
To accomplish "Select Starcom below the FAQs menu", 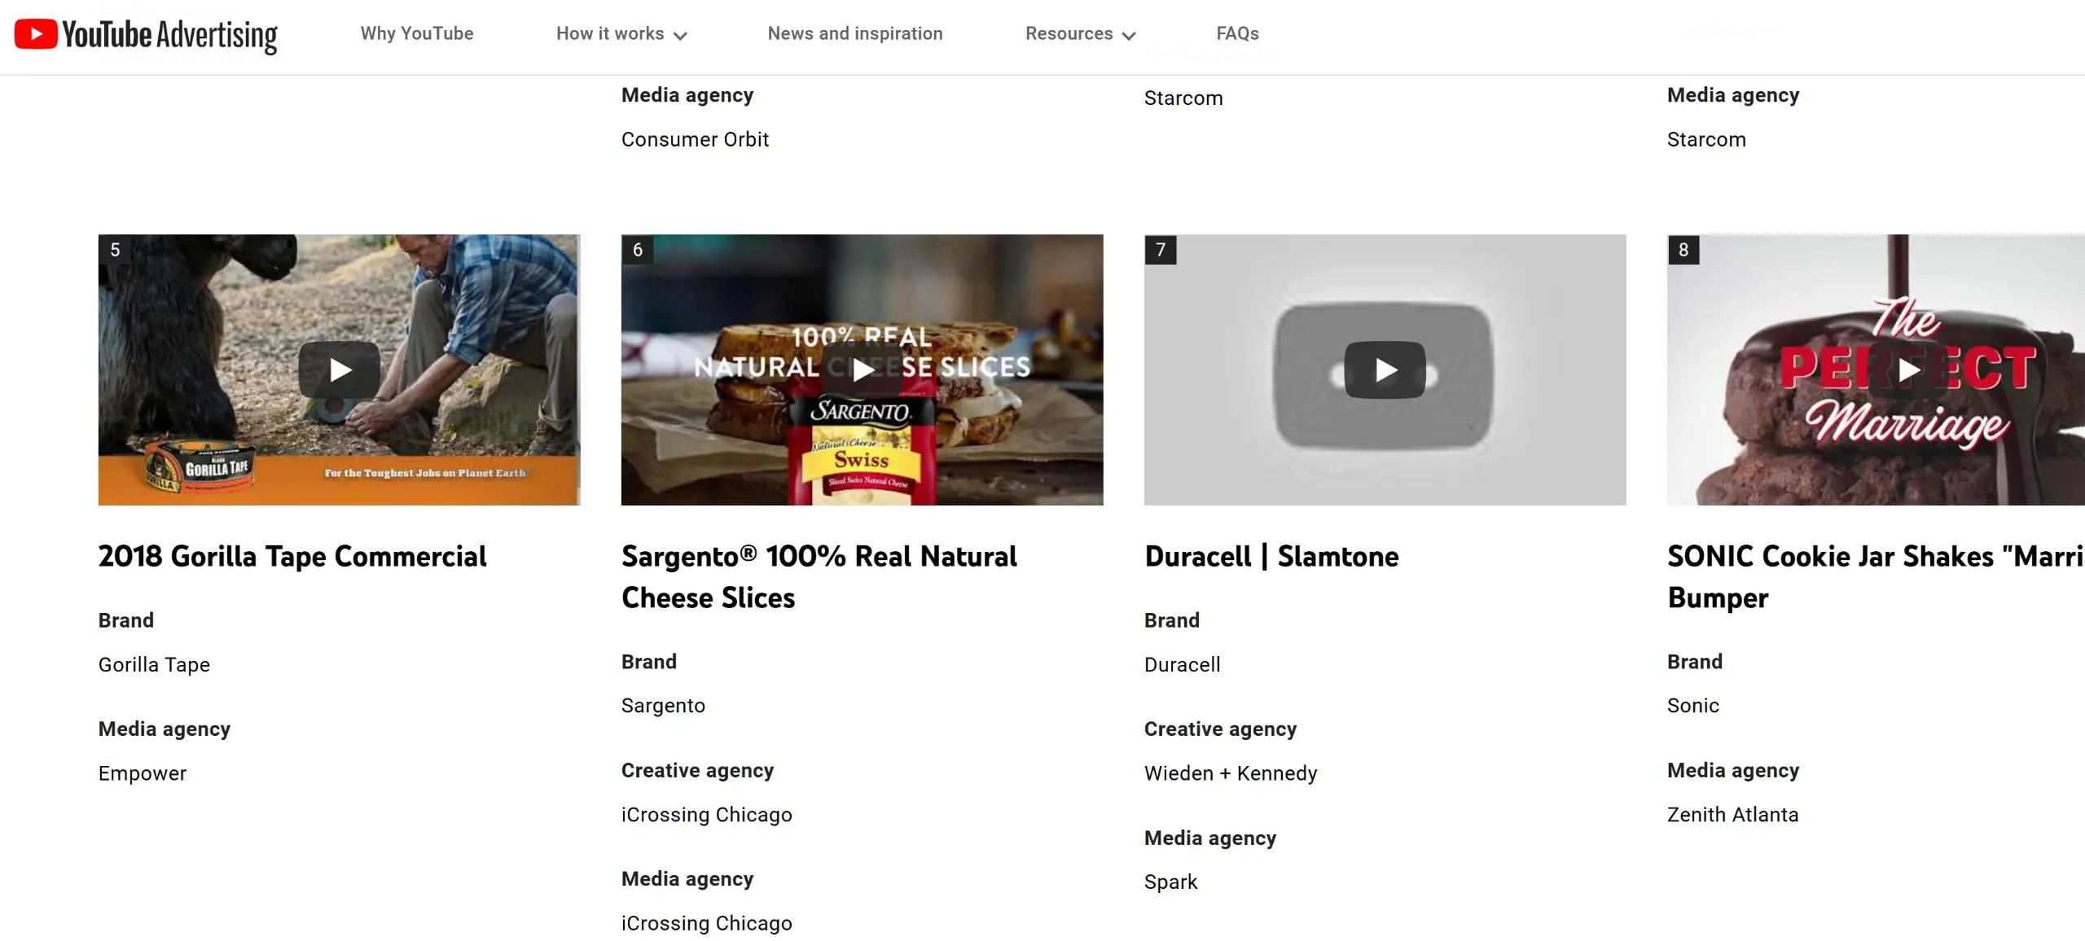I will (x=1183, y=98).
